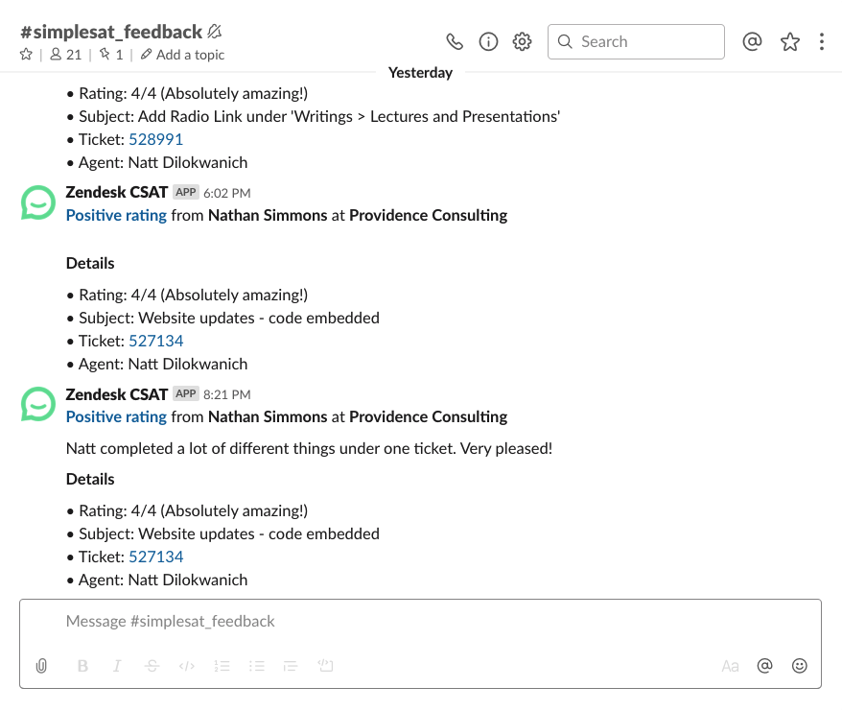Attach a file with paperclip icon
Image resolution: width=842 pixels, height=711 pixels.
[41, 666]
